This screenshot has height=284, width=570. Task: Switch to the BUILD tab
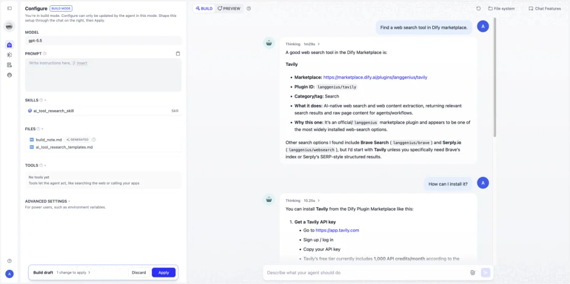click(204, 8)
